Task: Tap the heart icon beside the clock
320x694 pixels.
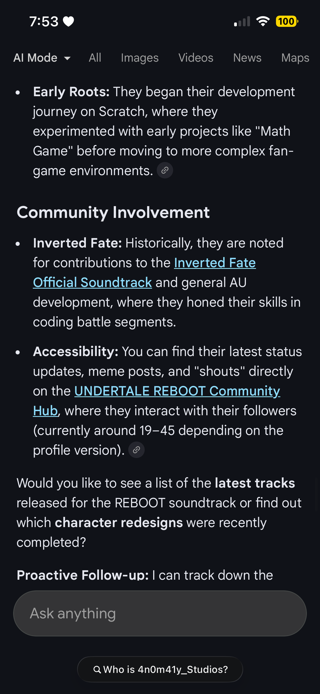Action: coord(69,22)
